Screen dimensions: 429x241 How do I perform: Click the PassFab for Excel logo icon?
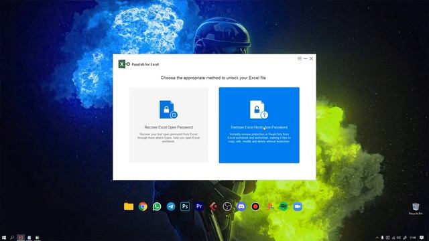[x=124, y=64]
